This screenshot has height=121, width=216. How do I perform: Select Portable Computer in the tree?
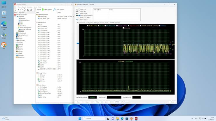25,29
